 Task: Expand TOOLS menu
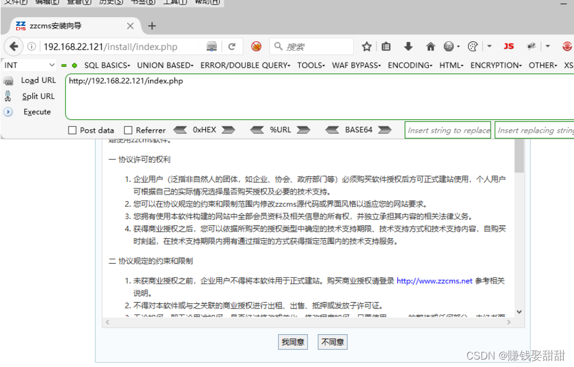[311, 65]
